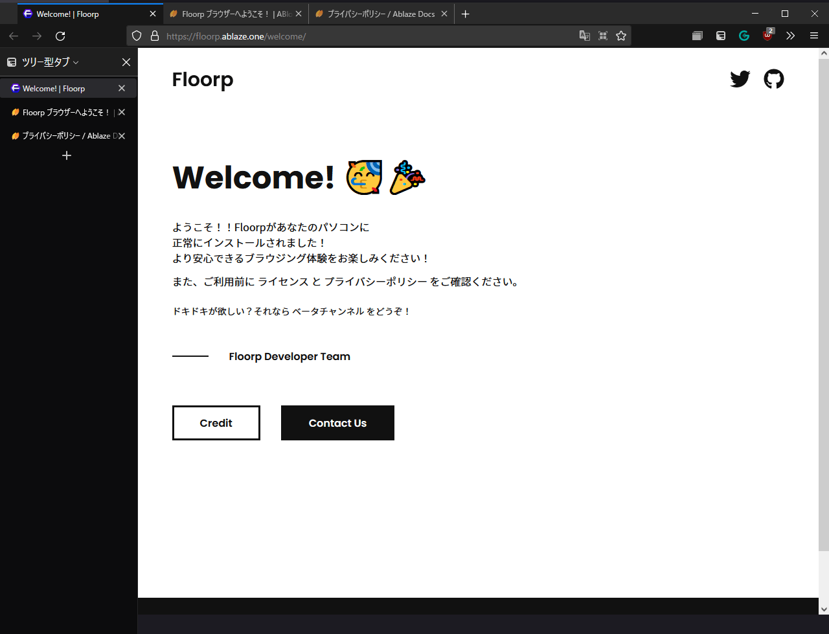
Task: Click the browser Back arrow
Action: [x=14, y=36]
